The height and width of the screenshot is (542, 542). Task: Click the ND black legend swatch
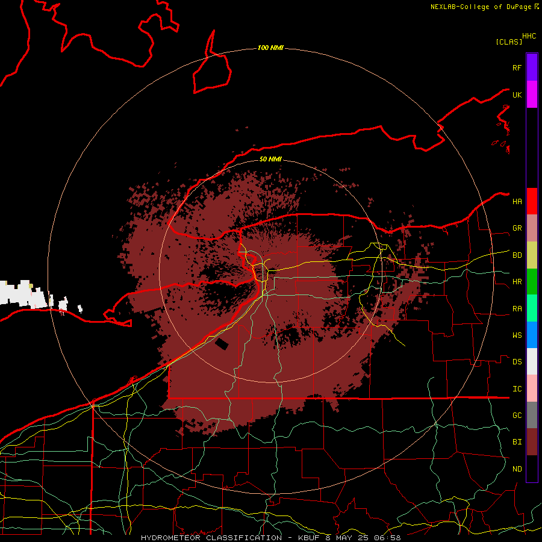(532, 469)
